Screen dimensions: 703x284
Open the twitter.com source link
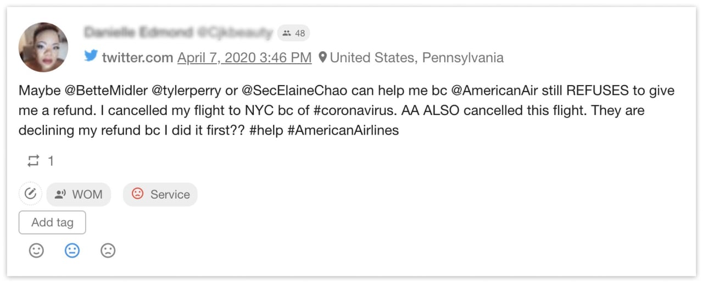137,57
